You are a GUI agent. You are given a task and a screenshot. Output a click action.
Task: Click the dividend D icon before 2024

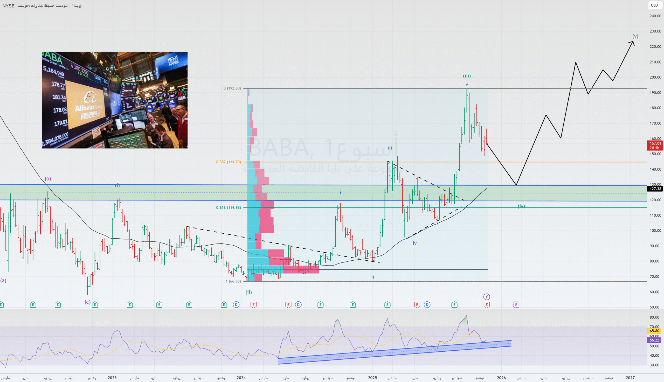point(236,305)
